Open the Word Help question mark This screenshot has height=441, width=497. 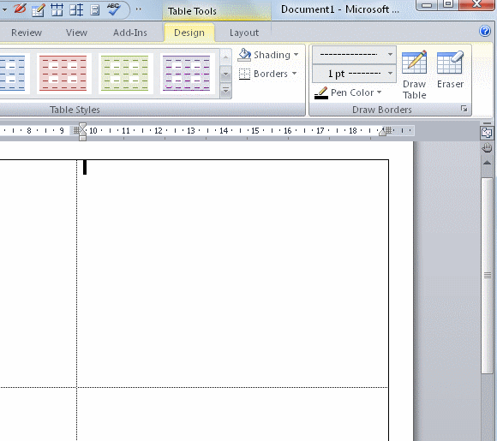click(x=485, y=31)
